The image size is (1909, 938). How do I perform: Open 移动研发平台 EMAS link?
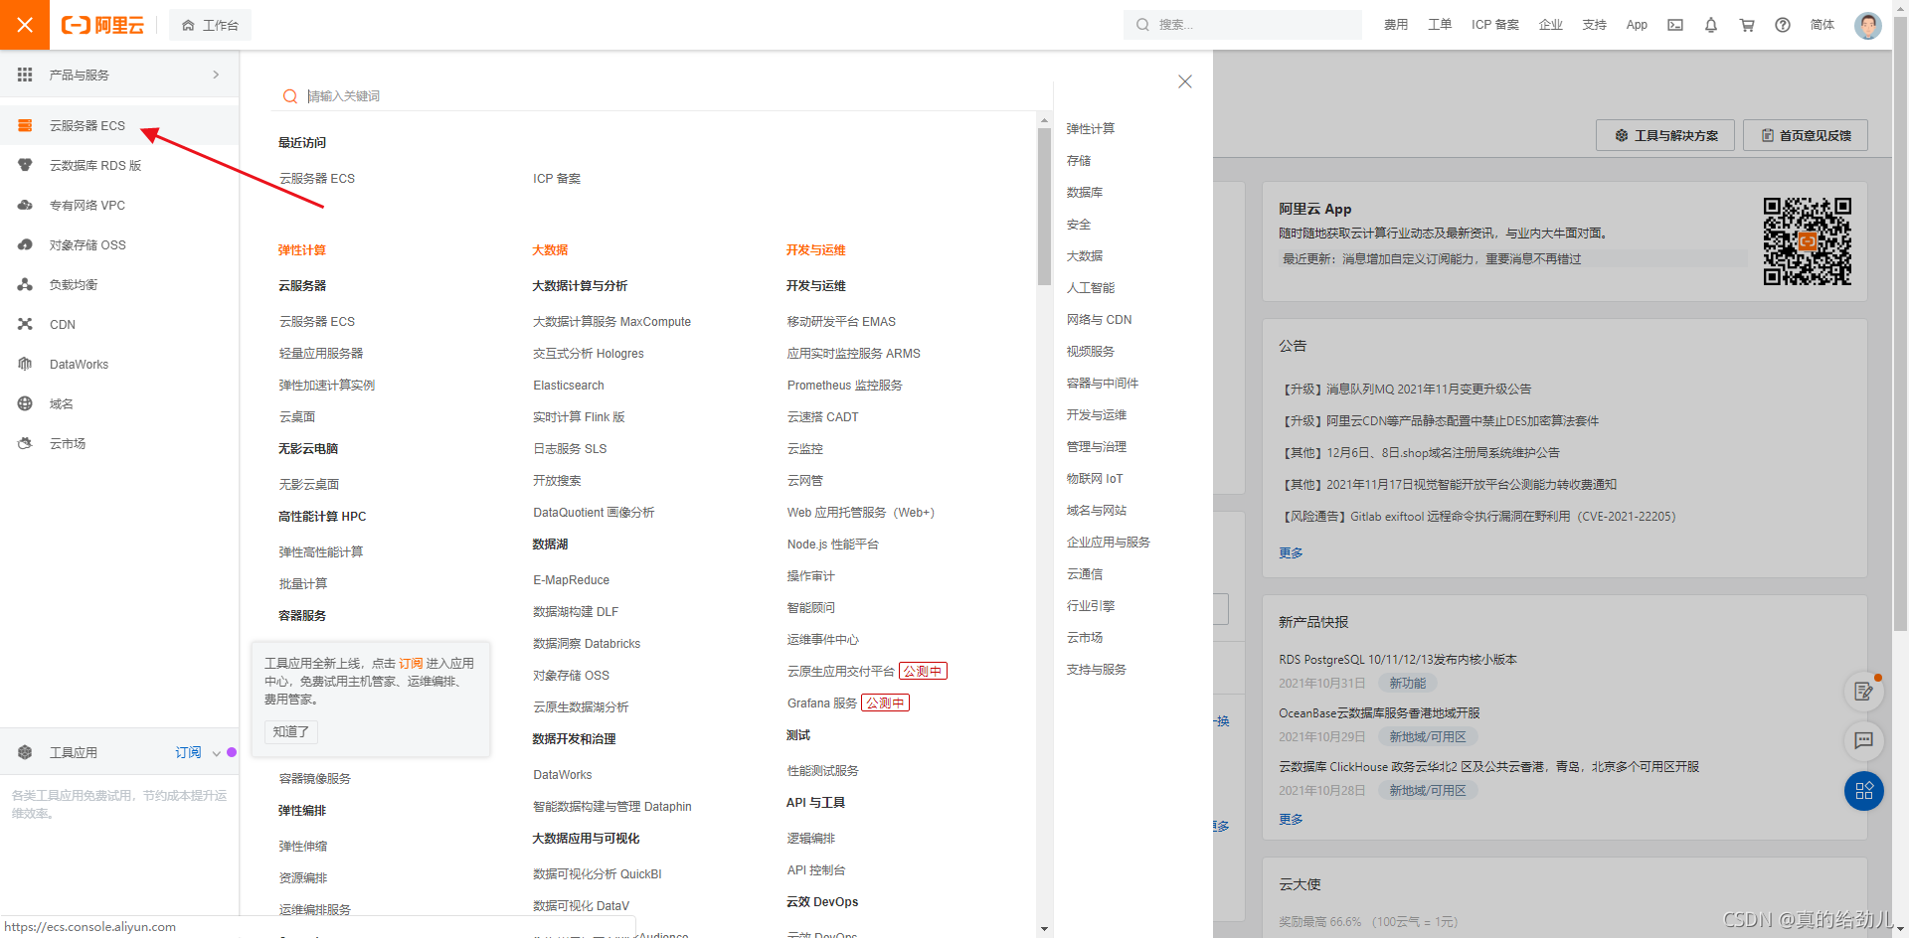coord(841,322)
